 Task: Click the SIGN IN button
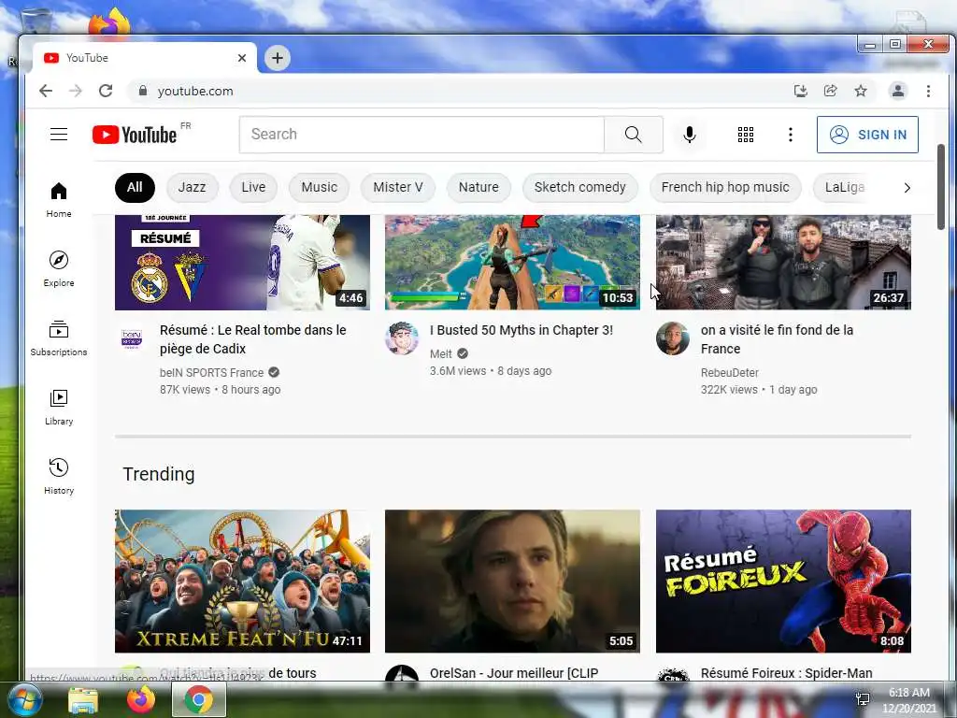tap(867, 135)
